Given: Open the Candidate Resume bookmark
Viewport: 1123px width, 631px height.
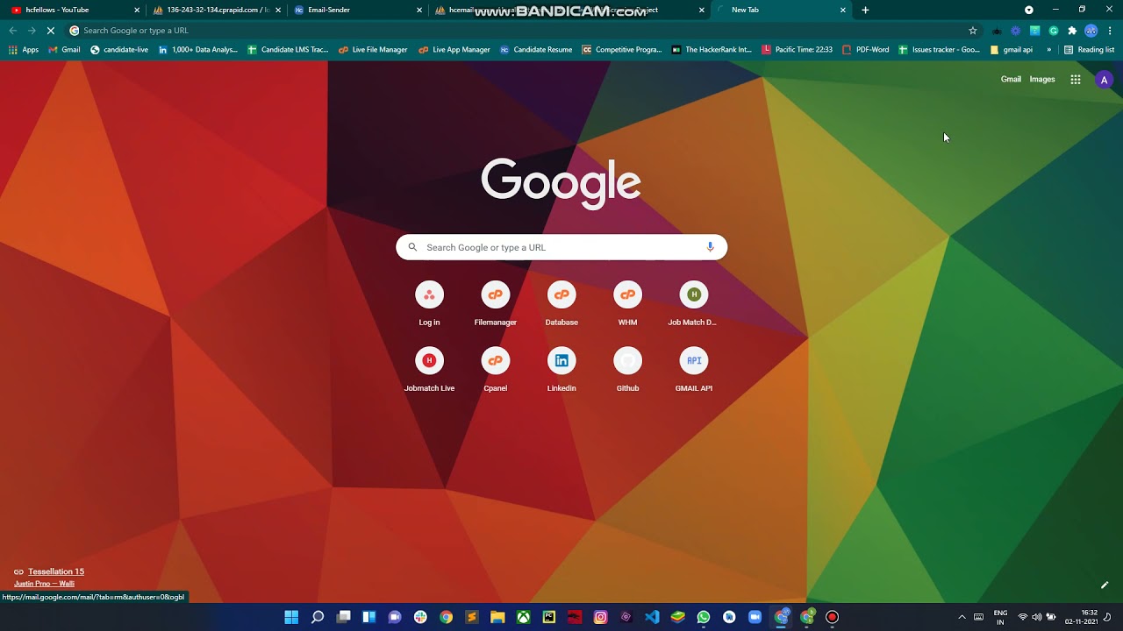Looking at the screenshot, I should tap(536, 50).
